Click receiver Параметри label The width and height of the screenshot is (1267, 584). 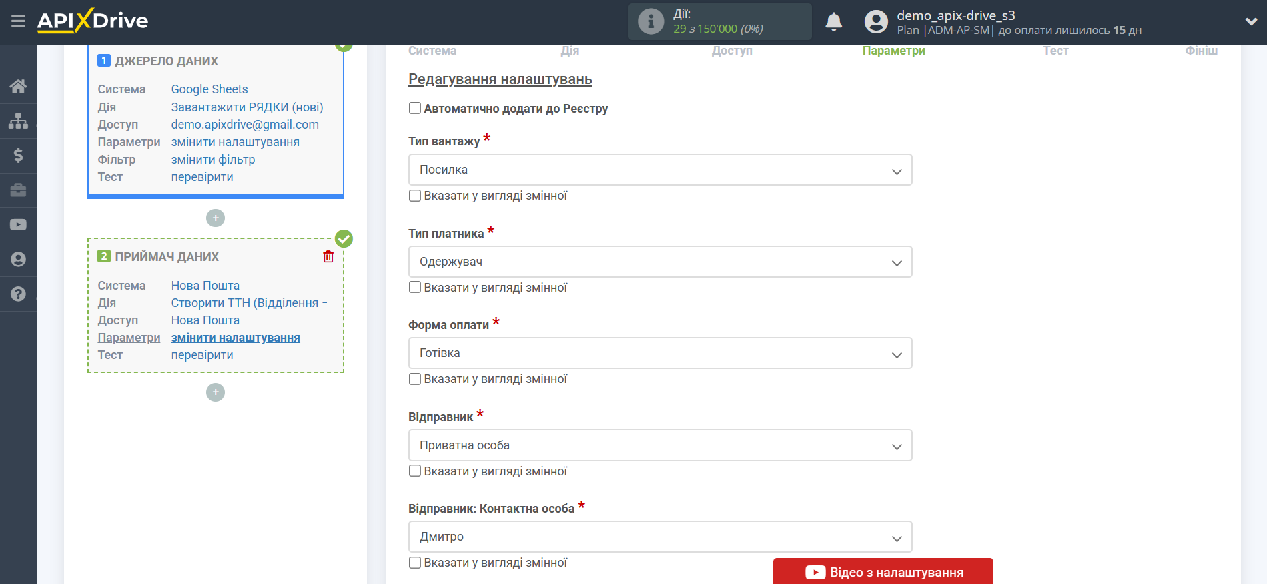[129, 338]
